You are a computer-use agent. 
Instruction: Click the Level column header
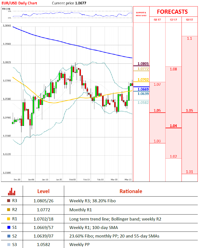43,191
